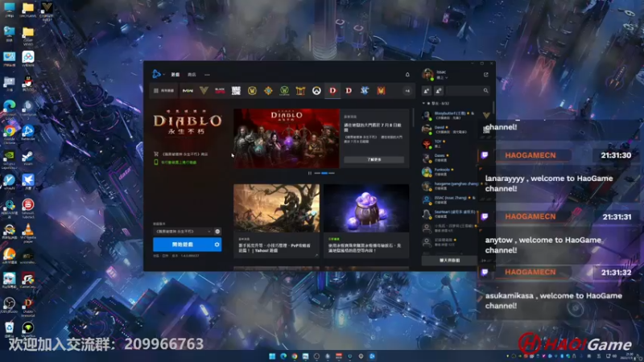Open Microsoft Edge from the taskbar
The width and height of the screenshot is (644, 362).
pos(283,356)
